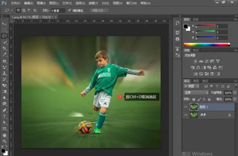The height and width of the screenshot is (156, 238).
Task: Select the Crop tool
Action: click(x=4, y=48)
